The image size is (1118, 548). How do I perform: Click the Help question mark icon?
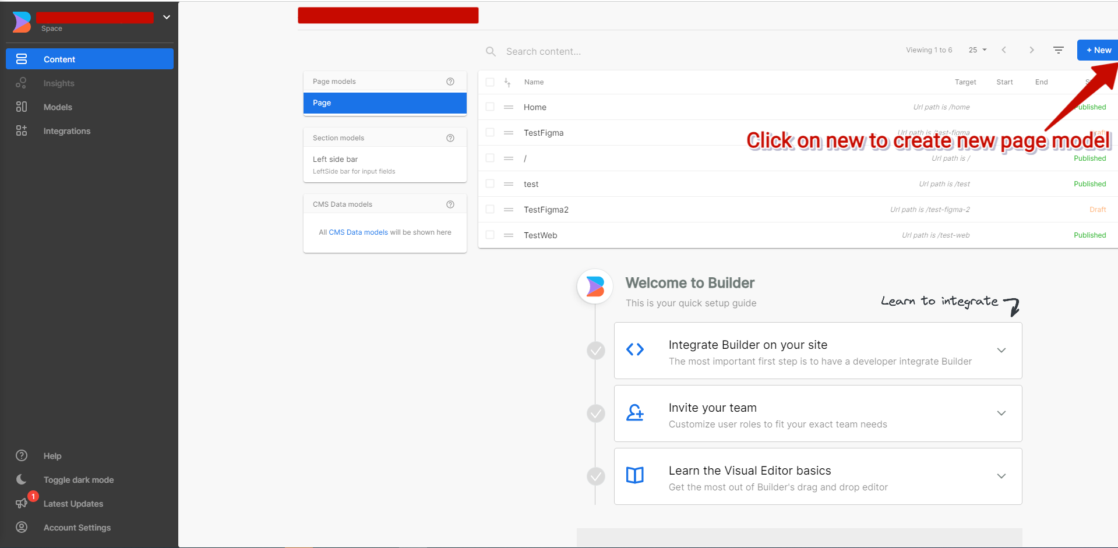22,455
